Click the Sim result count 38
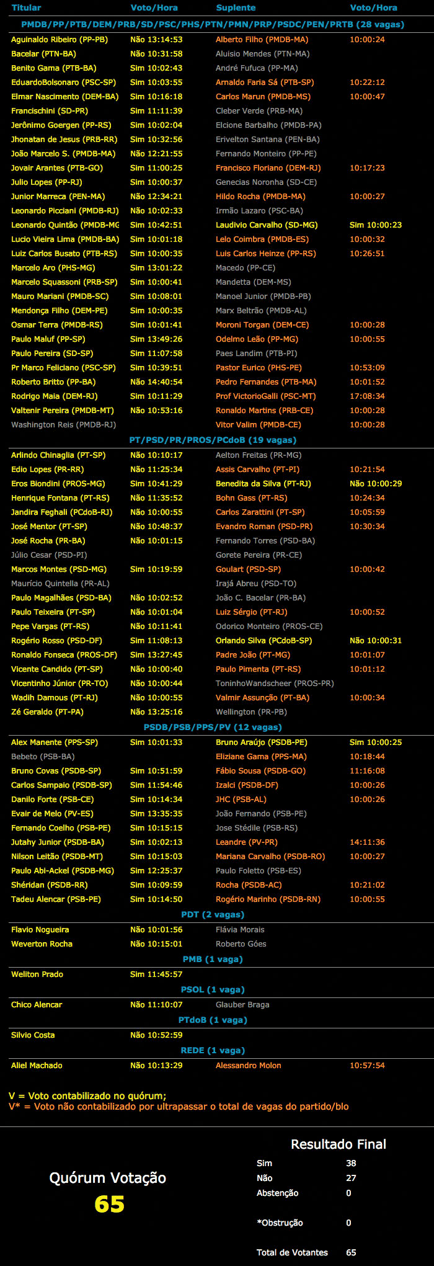The height and width of the screenshot is (1266, 434). coord(351,1164)
